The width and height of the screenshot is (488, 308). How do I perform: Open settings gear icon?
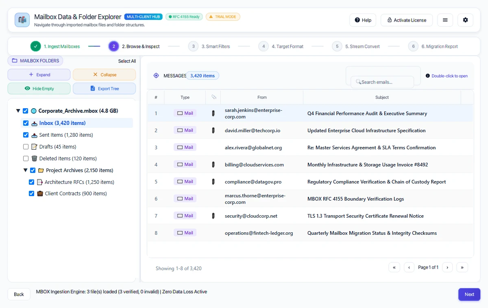point(466,20)
